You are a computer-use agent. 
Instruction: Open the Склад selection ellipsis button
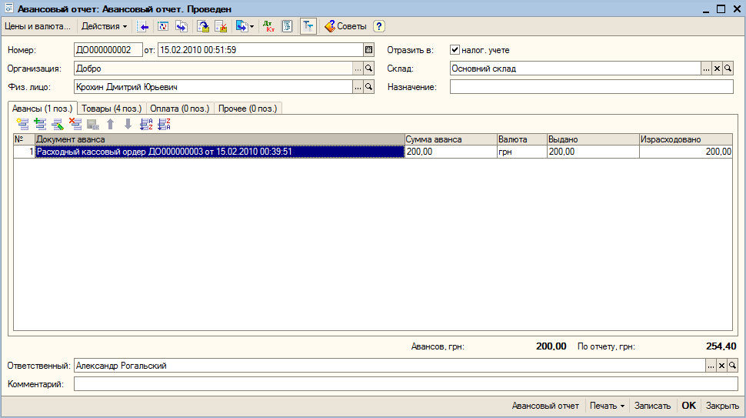click(706, 69)
